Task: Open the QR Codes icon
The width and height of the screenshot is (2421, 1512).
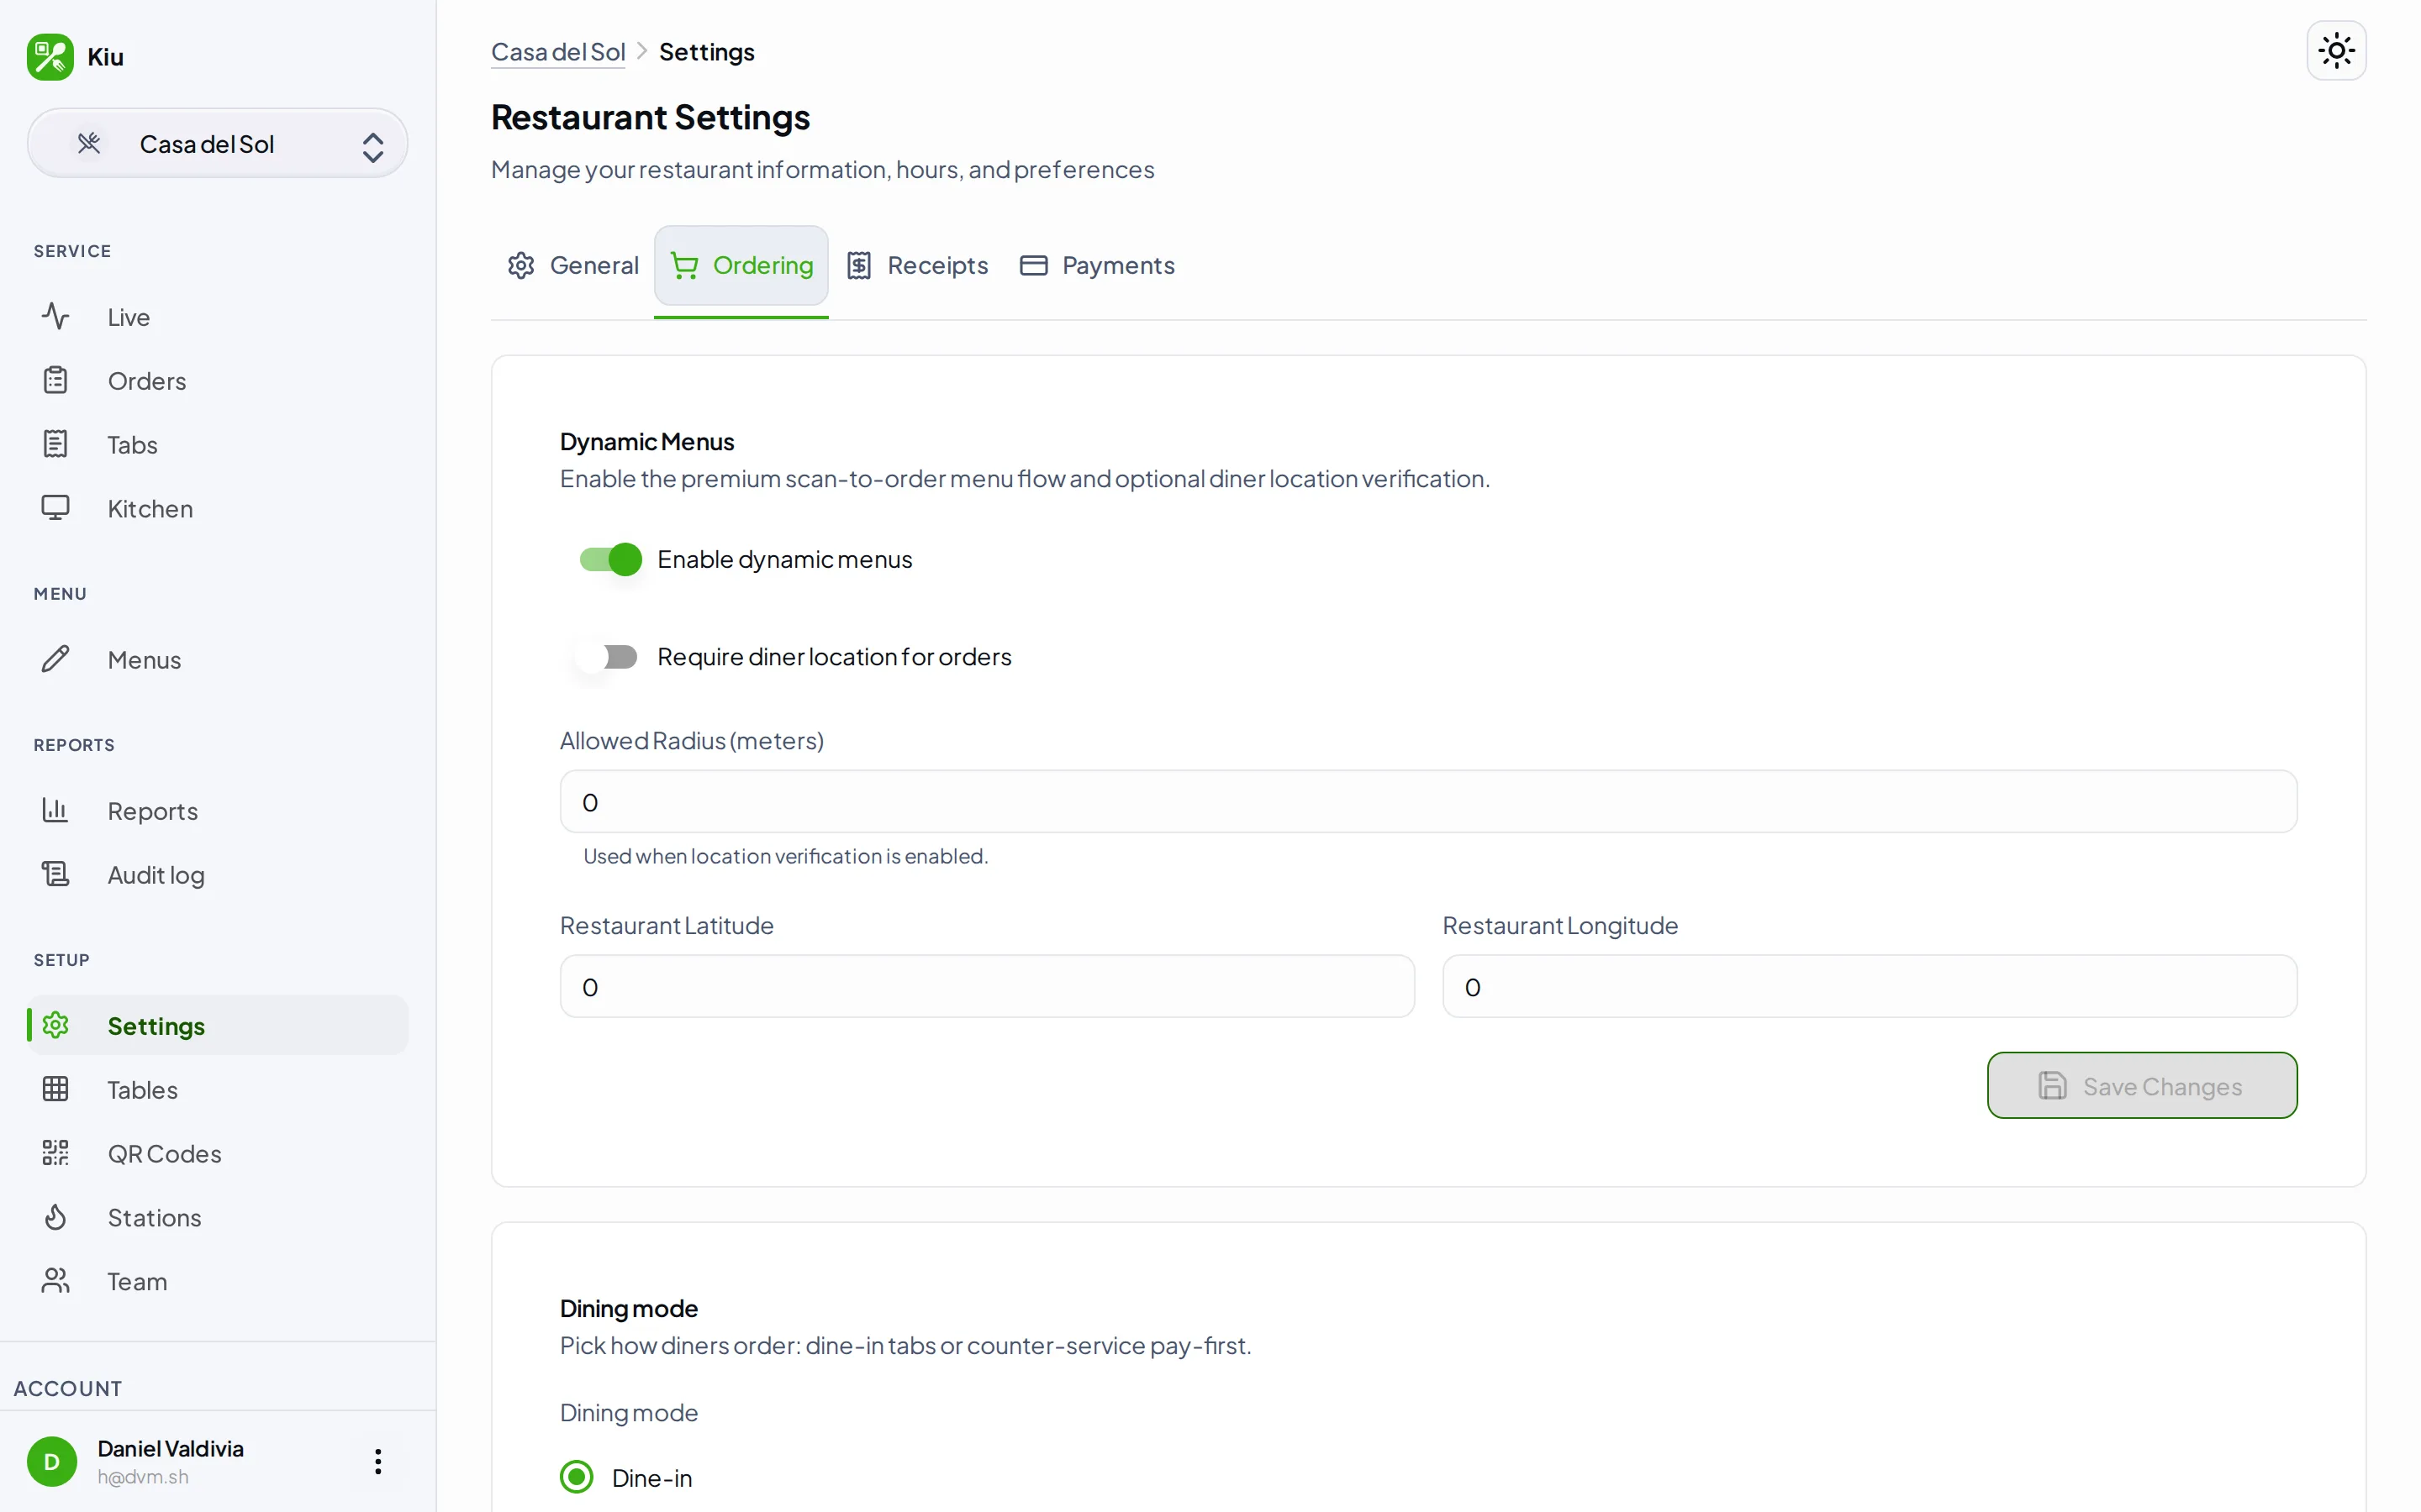Action: (x=55, y=1153)
